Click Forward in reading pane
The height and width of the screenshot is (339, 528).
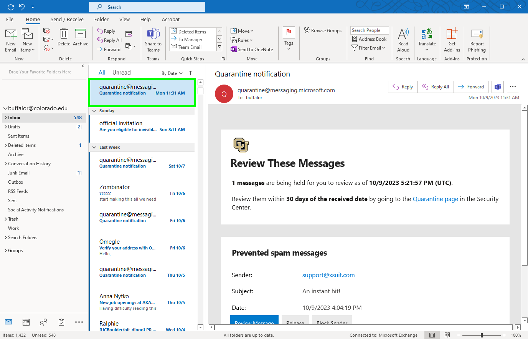tap(471, 87)
